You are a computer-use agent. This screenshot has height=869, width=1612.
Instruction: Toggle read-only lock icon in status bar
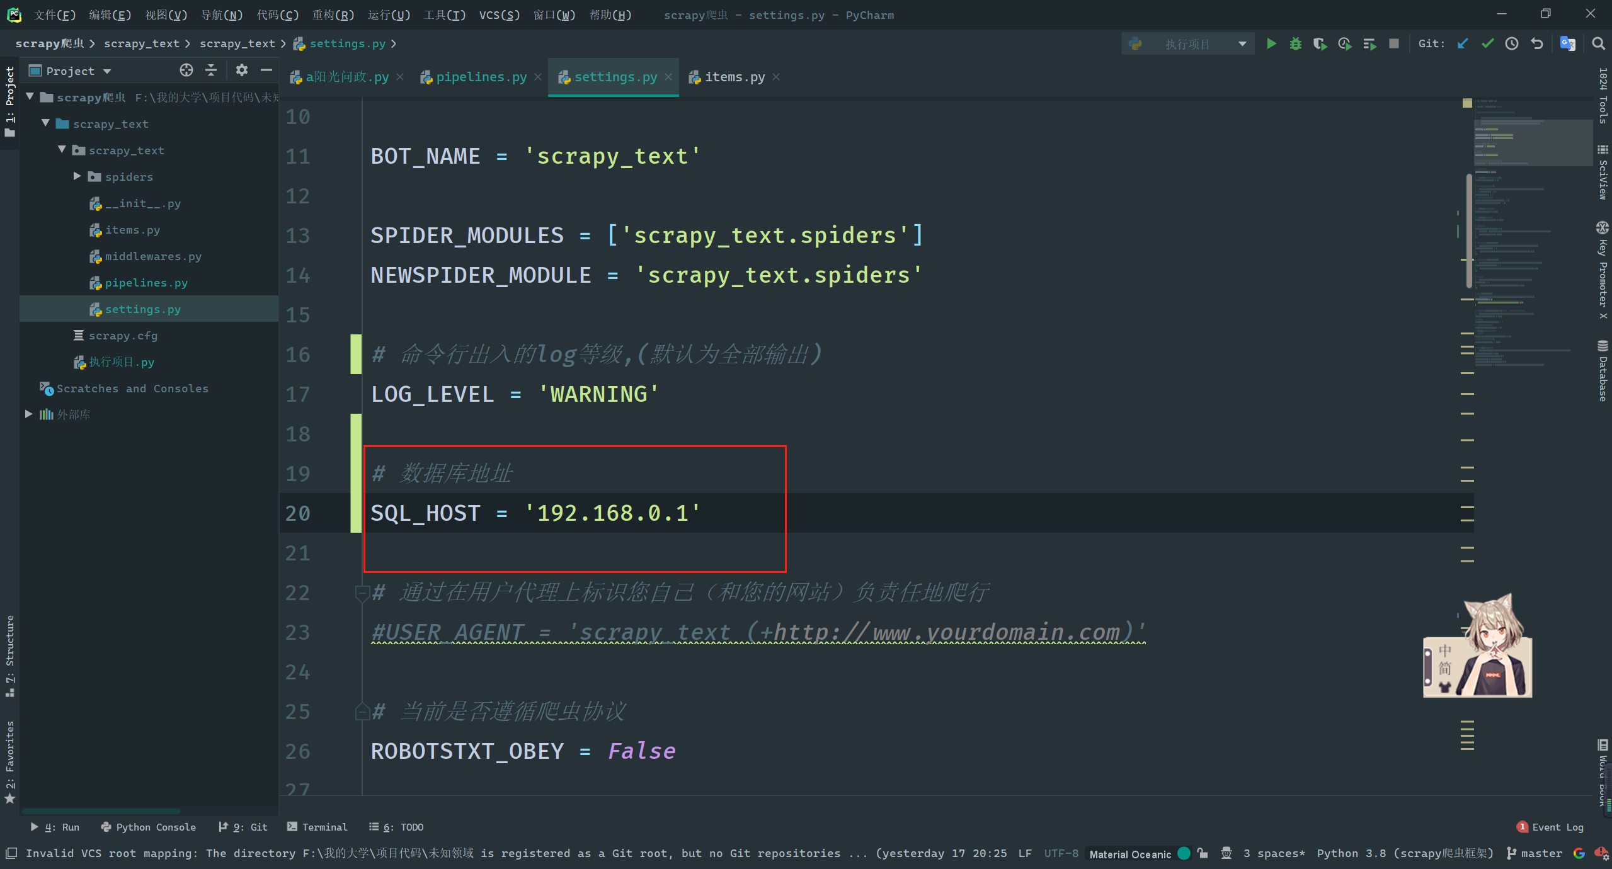[x=1203, y=853]
